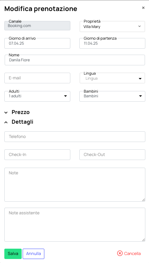Screen dimensions: 149x263
Task: Open the Bambini dropdown
Action: coord(112,96)
